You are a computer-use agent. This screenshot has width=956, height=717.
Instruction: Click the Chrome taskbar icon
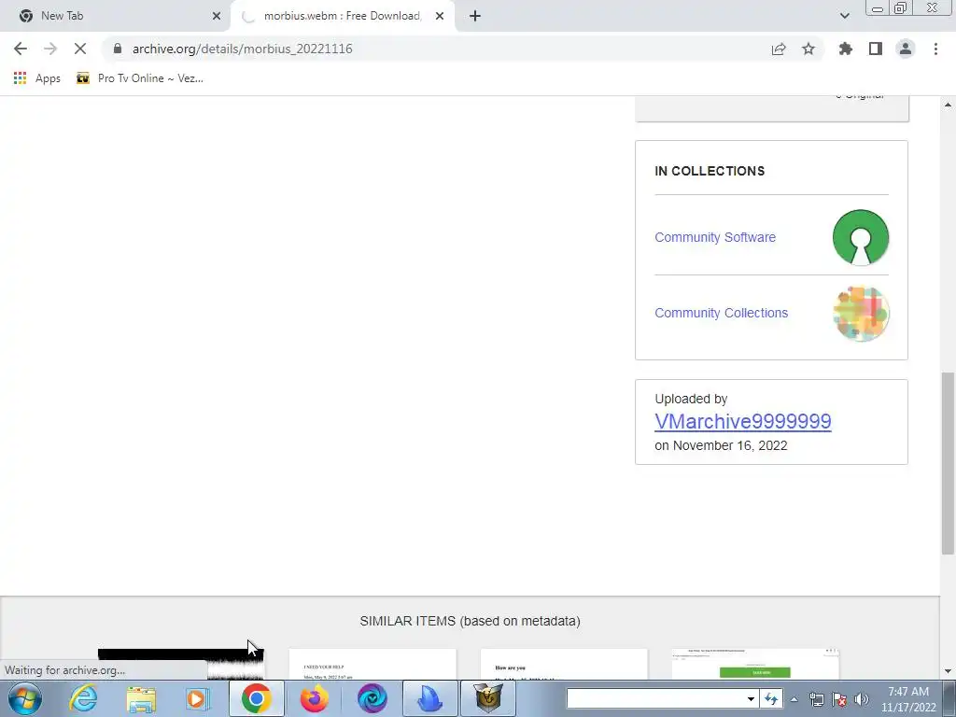pyautogui.click(x=257, y=698)
